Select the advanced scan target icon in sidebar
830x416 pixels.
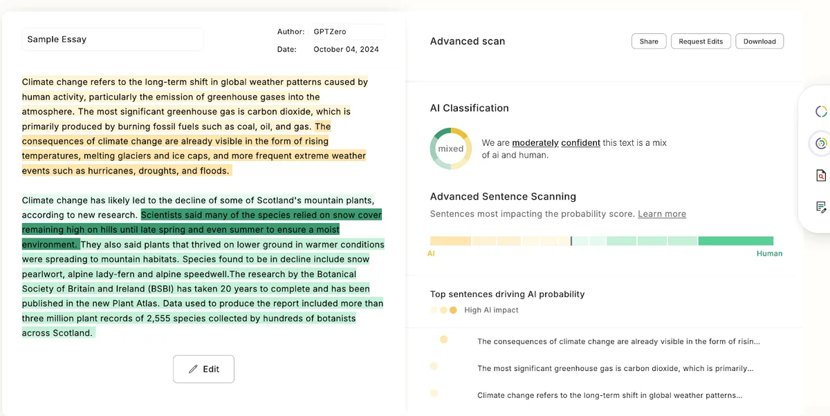click(x=821, y=143)
